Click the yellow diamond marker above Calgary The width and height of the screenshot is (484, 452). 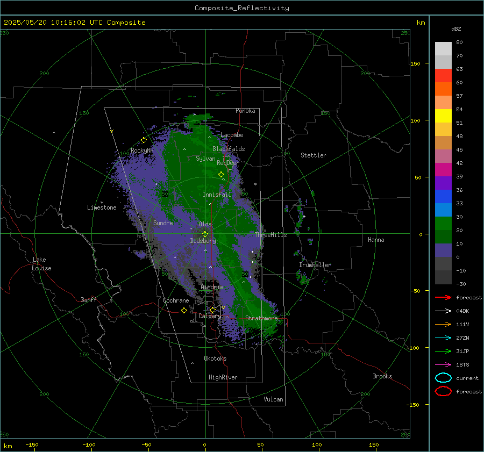[x=212, y=310]
